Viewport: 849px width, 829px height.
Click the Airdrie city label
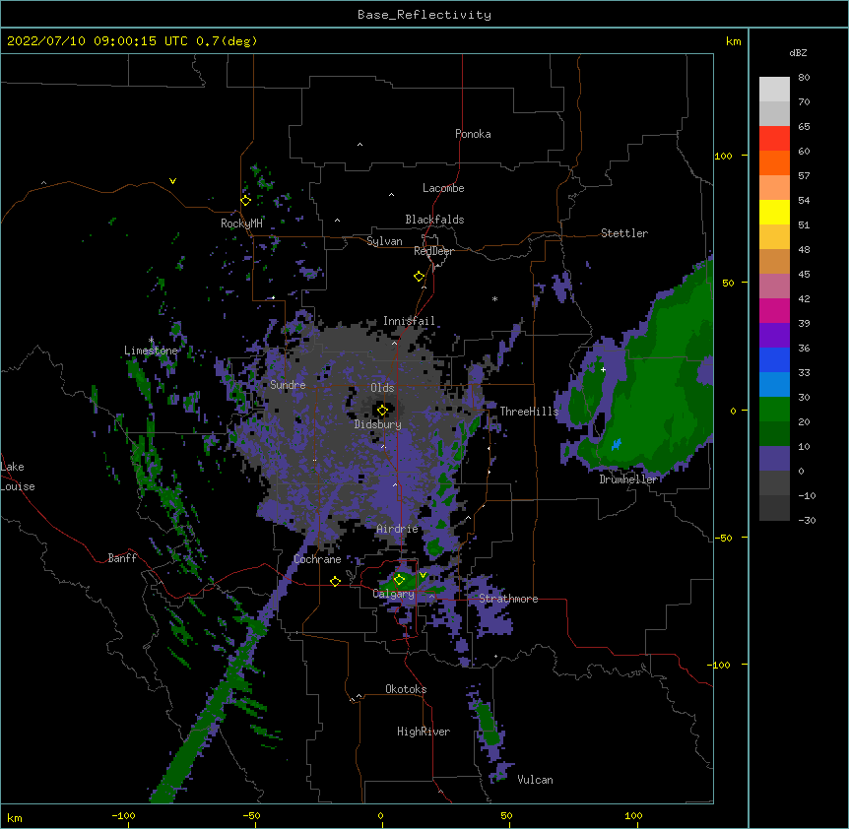coord(398,529)
